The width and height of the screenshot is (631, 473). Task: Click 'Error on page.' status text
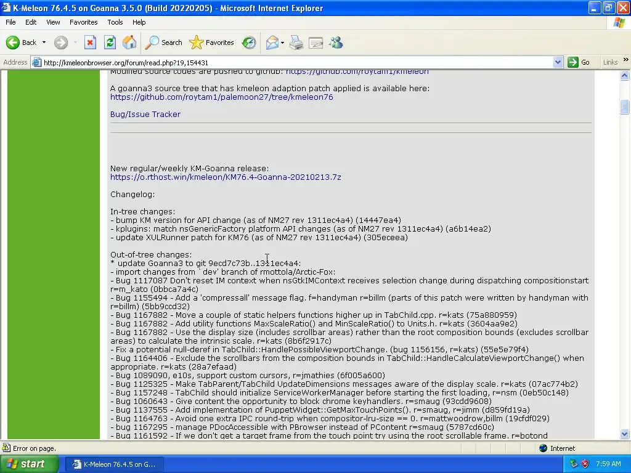pyautogui.click(x=35, y=448)
